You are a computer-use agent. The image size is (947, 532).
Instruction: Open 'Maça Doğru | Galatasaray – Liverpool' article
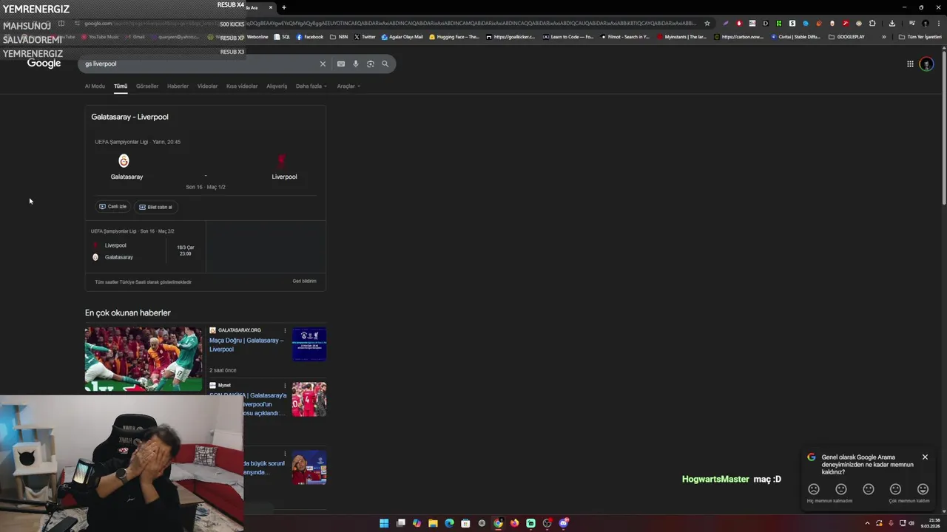pyautogui.click(x=246, y=344)
